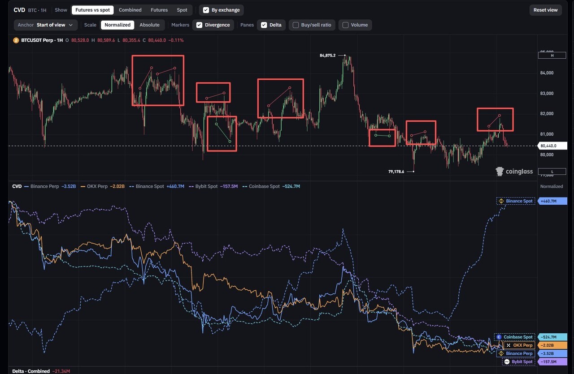This screenshot has height=374, width=574.
Task: Click the Bitcoin icon beside BTCUSDT Perp
Action: tap(16, 40)
